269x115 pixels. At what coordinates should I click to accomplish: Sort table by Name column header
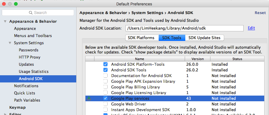coord(140,59)
